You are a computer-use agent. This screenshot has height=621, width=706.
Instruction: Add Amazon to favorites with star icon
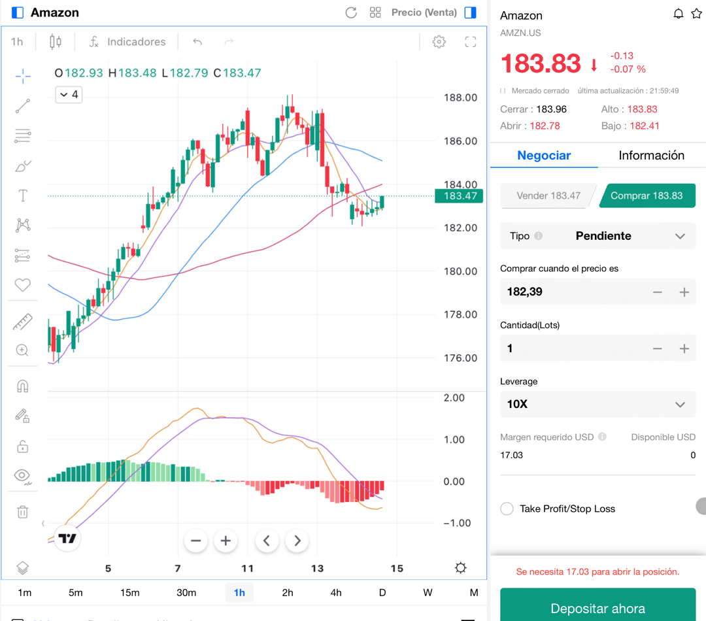[x=696, y=14]
